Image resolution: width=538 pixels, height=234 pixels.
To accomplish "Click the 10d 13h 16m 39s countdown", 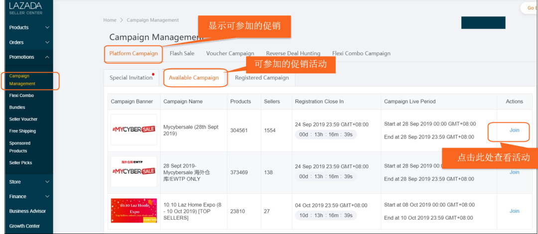I will click(x=326, y=216).
